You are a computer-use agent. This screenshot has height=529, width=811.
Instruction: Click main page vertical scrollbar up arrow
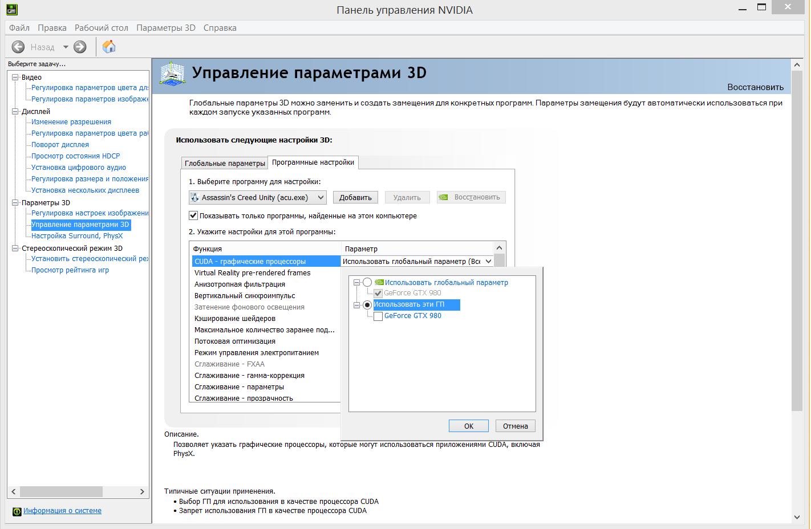point(797,65)
